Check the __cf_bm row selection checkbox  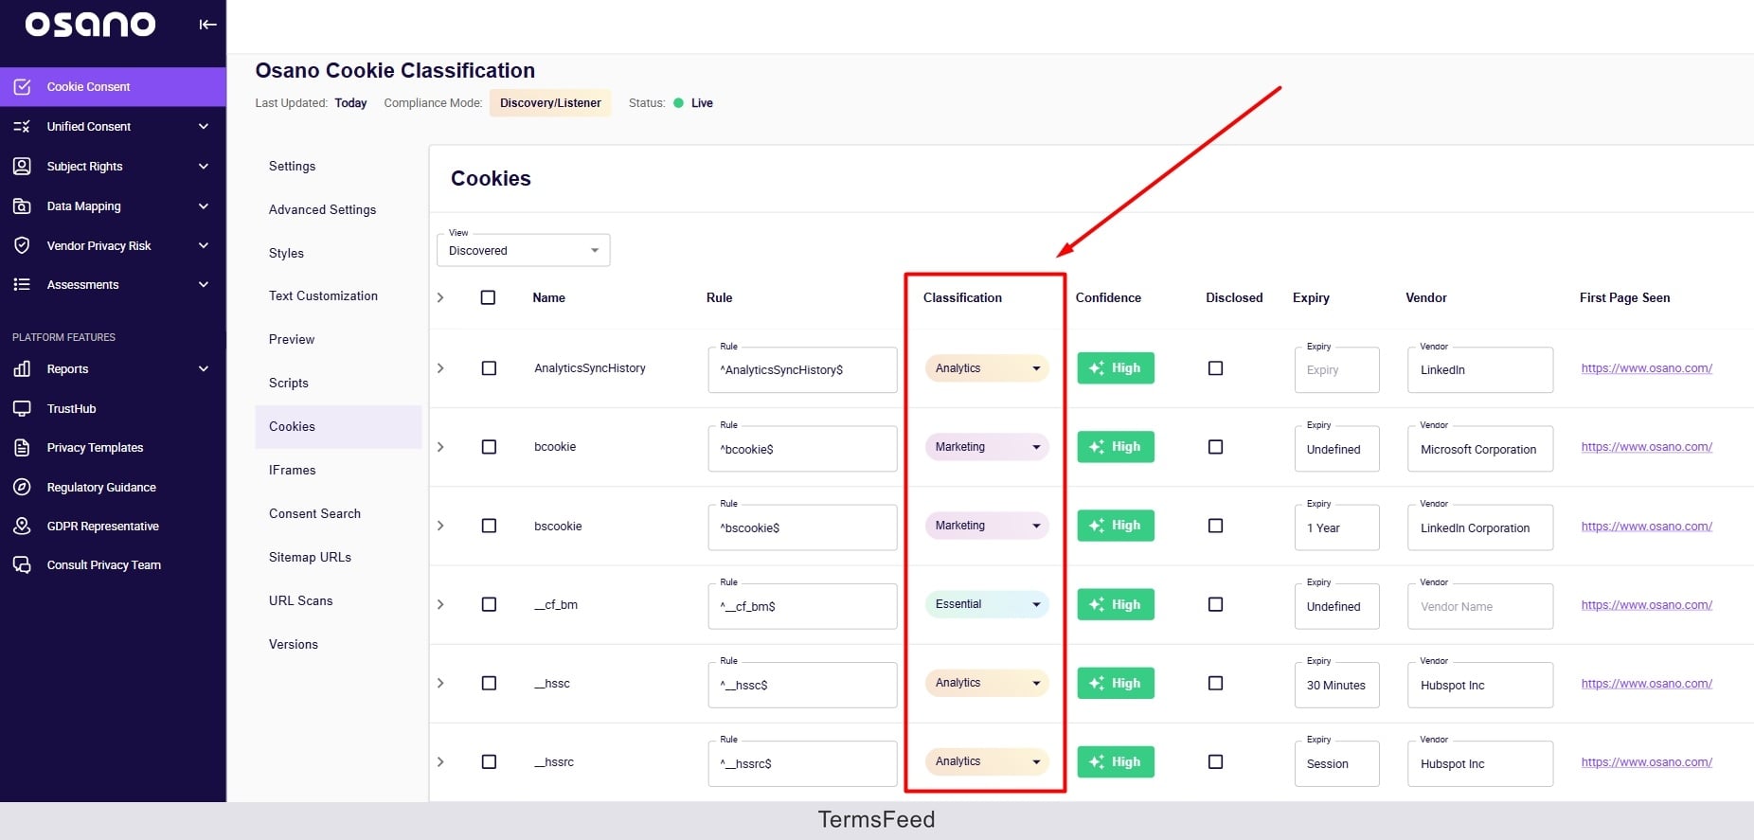tap(489, 604)
